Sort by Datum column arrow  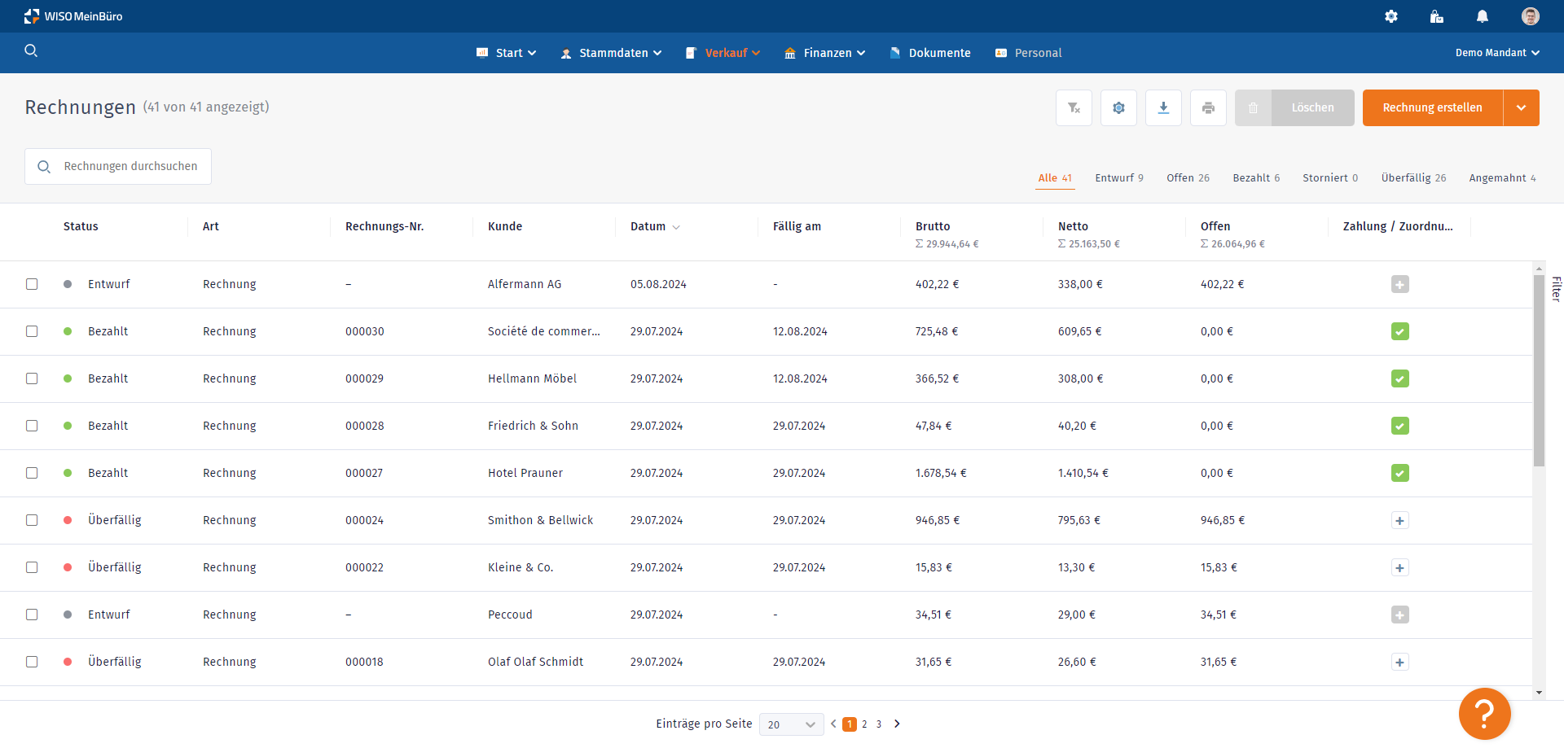tap(676, 227)
